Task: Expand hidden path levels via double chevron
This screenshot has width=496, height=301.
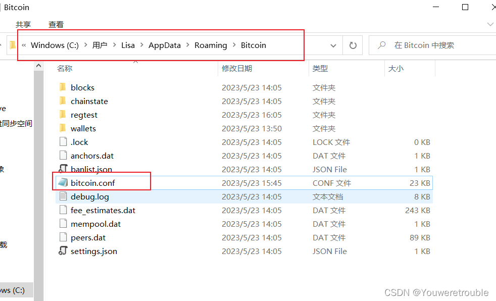Action: pos(24,45)
